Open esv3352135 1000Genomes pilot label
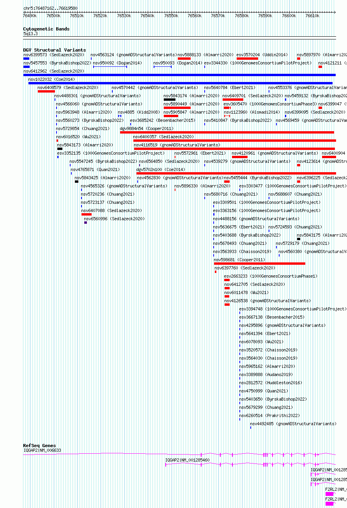Screen dimensions: 347x508 [111, 153]
